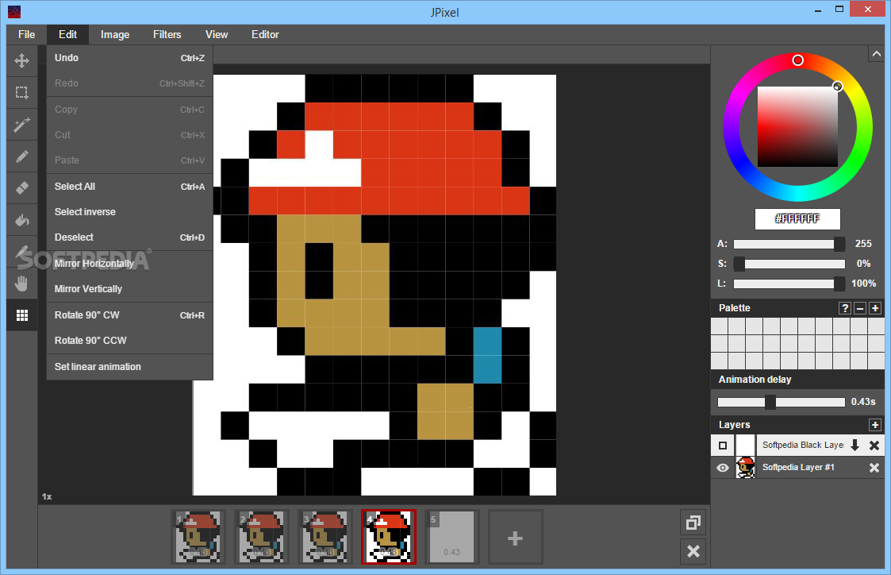Select the Move tool
891x575 pixels.
pyautogui.click(x=22, y=61)
